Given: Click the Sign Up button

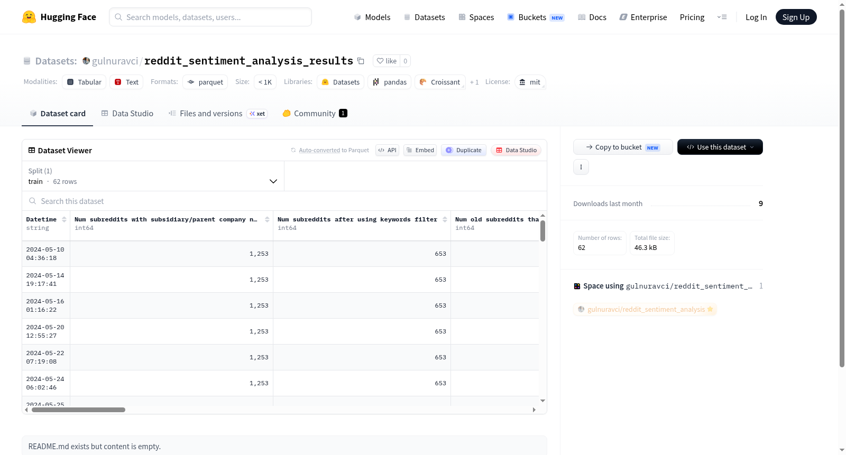Looking at the screenshot, I should pyautogui.click(x=796, y=17).
